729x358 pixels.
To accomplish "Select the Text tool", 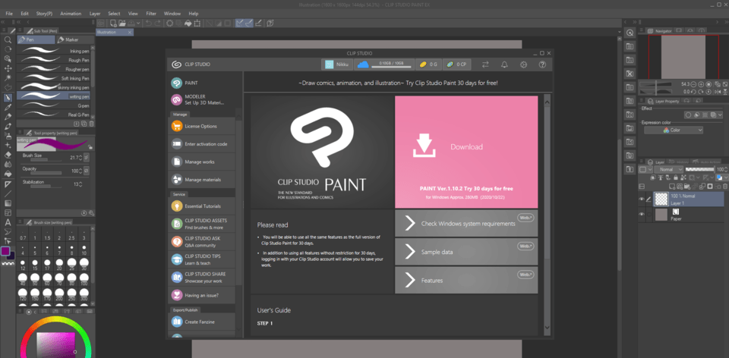I will (8, 222).
